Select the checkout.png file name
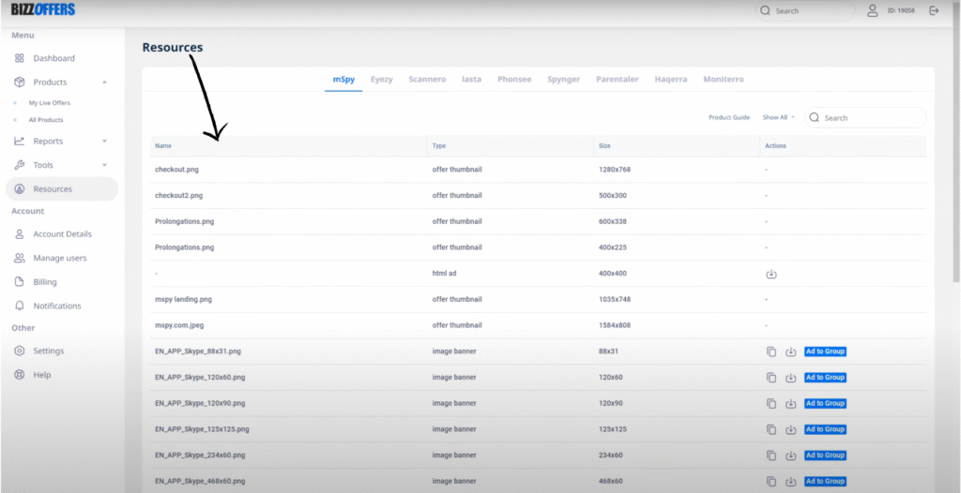This screenshot has width=961, height=493. click(176, 170)
